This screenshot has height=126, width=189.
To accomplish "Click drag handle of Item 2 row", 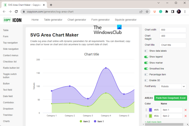I will click(146, 116).
